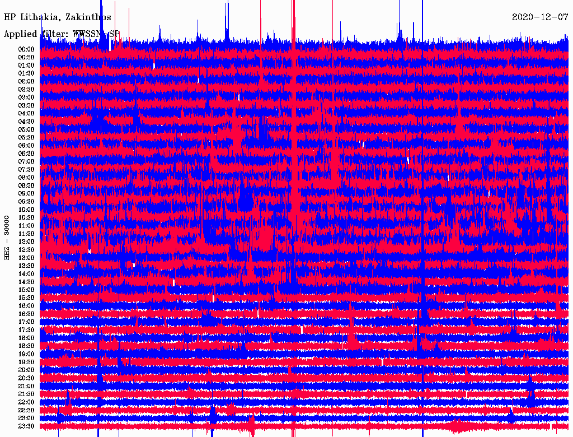Click the date label "2020-12-07"
The image size is (573, 437).
pos(540,17)
